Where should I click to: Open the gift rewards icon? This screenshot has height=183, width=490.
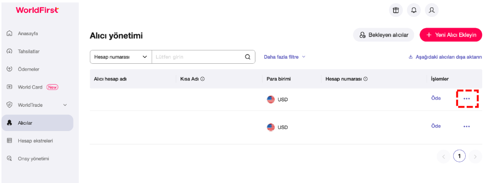396,10
